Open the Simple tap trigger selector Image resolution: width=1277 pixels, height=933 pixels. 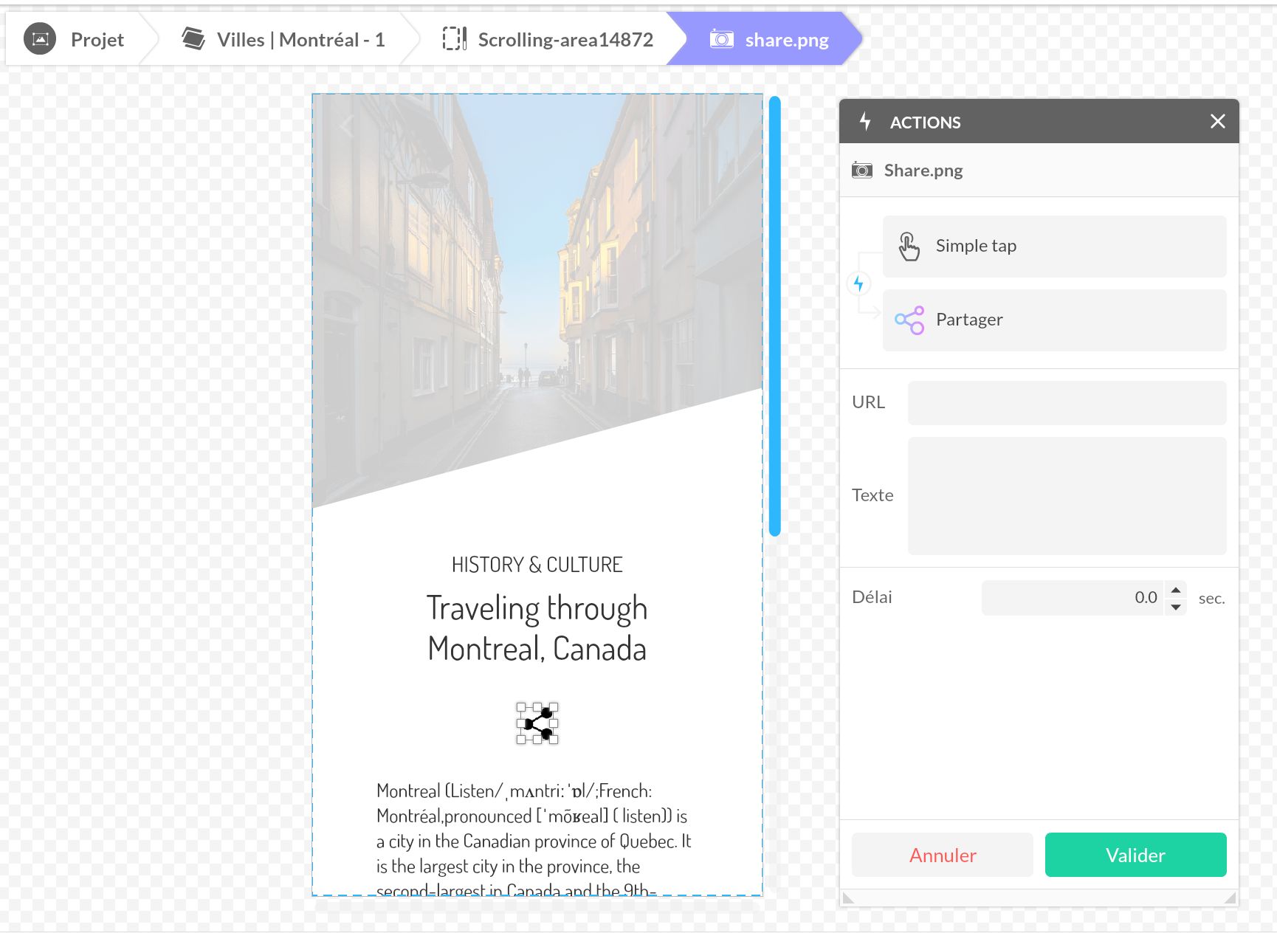(1054, 247)
